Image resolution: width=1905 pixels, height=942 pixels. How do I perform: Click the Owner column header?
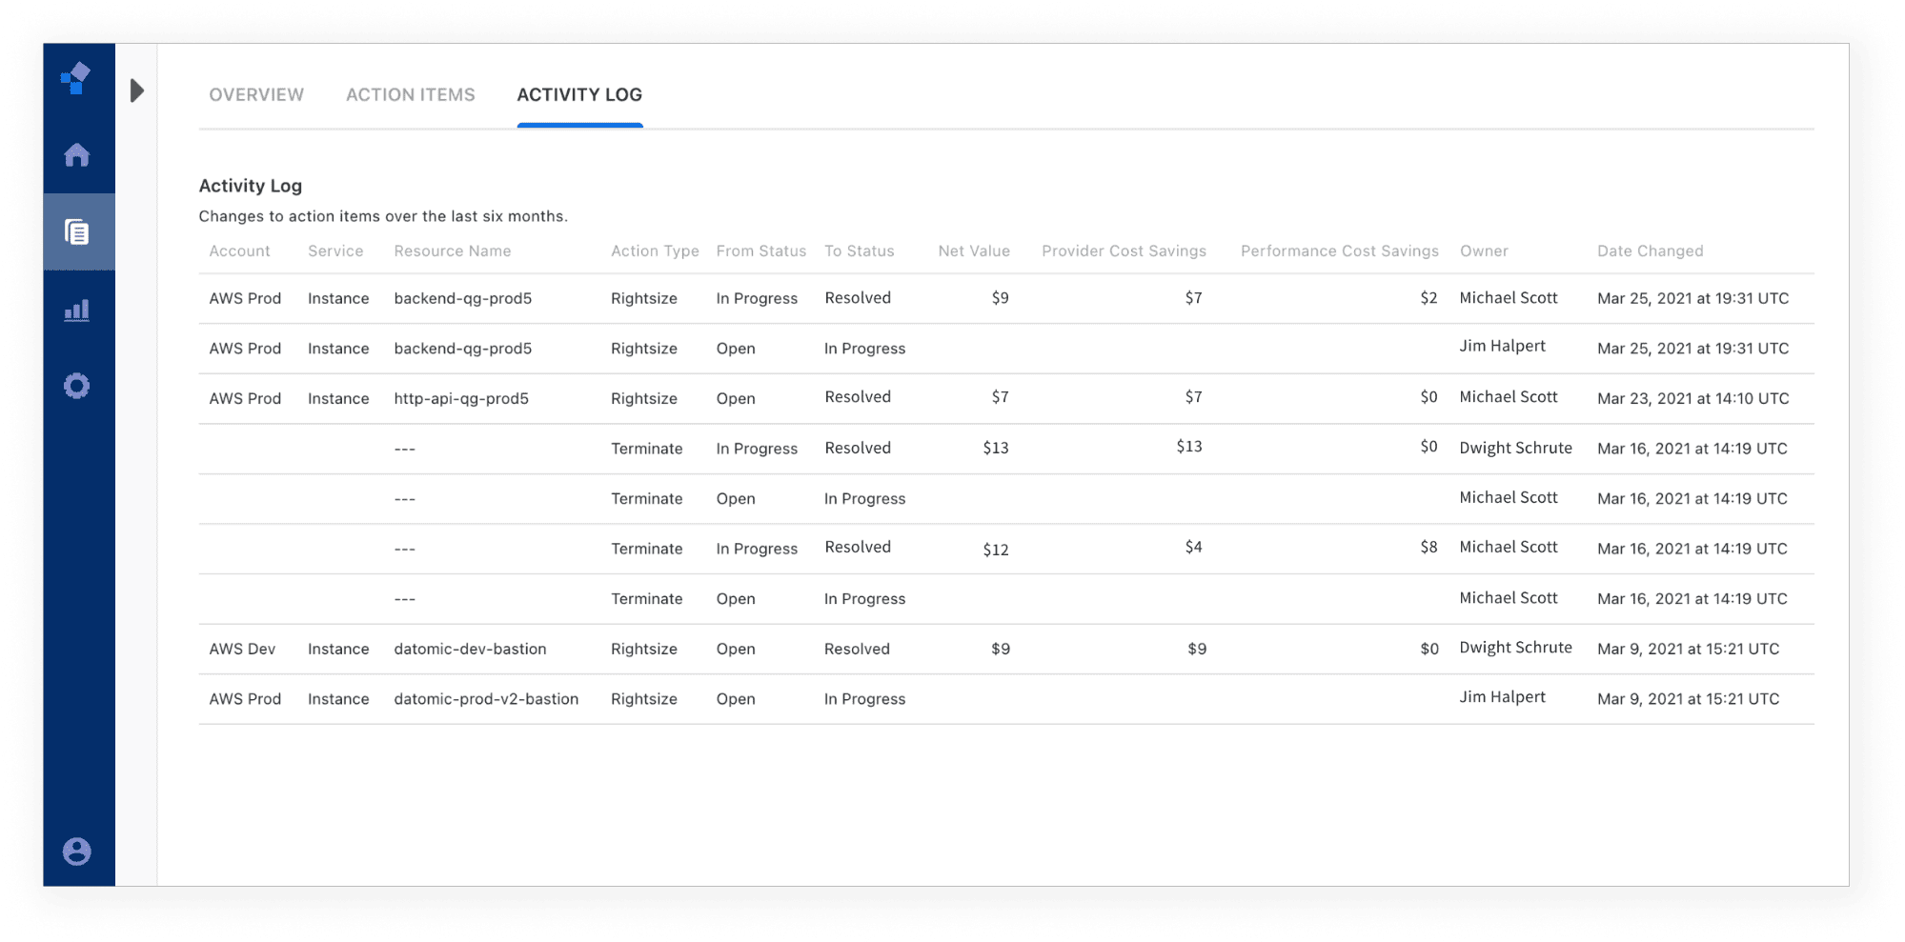click(1484, 251)
